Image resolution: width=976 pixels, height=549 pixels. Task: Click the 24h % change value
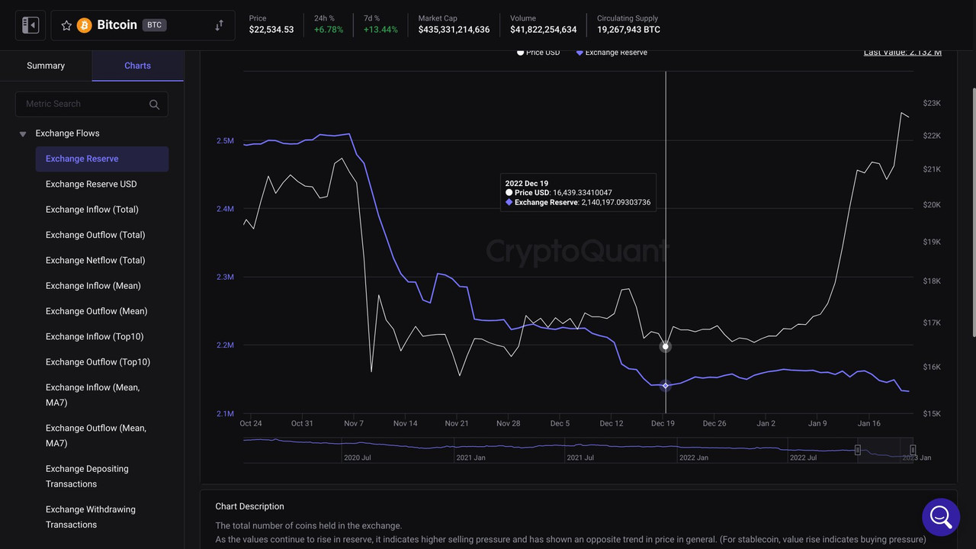pos(329,30)
